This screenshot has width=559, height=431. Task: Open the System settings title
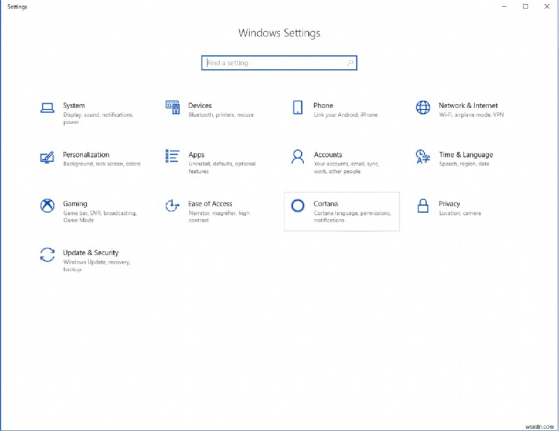point(74,105)
